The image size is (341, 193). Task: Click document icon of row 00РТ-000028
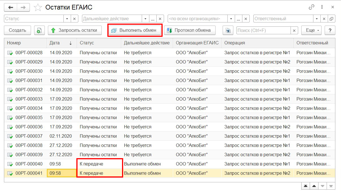10,53
